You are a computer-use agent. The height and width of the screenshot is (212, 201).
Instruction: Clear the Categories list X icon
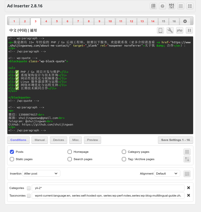coord(189,188)
